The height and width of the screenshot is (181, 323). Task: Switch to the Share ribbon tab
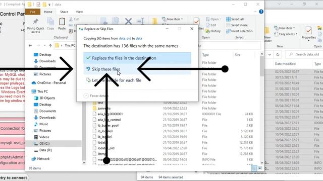[x=64, y=12]
